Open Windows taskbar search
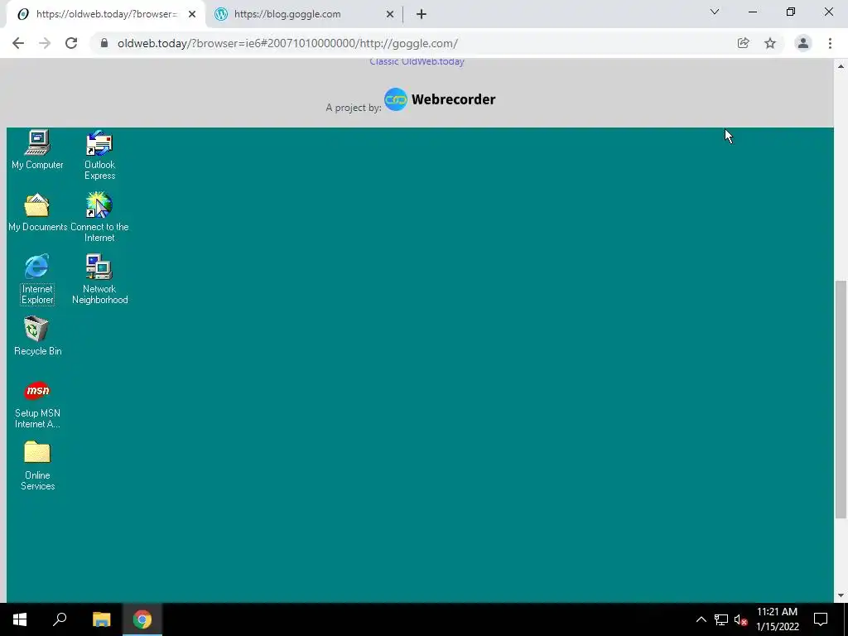The width and height of the screenshot is (848, 636). click(60, 619)
